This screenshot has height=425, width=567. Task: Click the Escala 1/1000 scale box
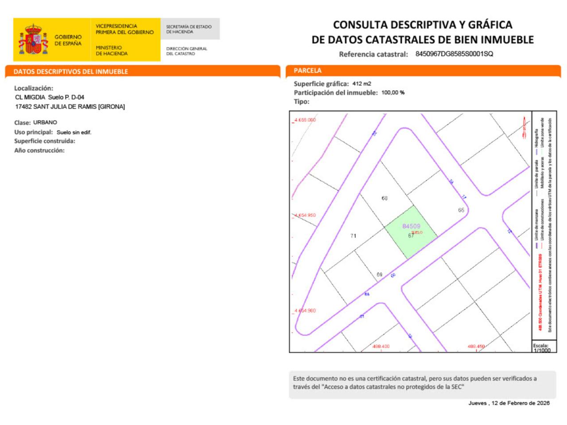coord(541,348)
